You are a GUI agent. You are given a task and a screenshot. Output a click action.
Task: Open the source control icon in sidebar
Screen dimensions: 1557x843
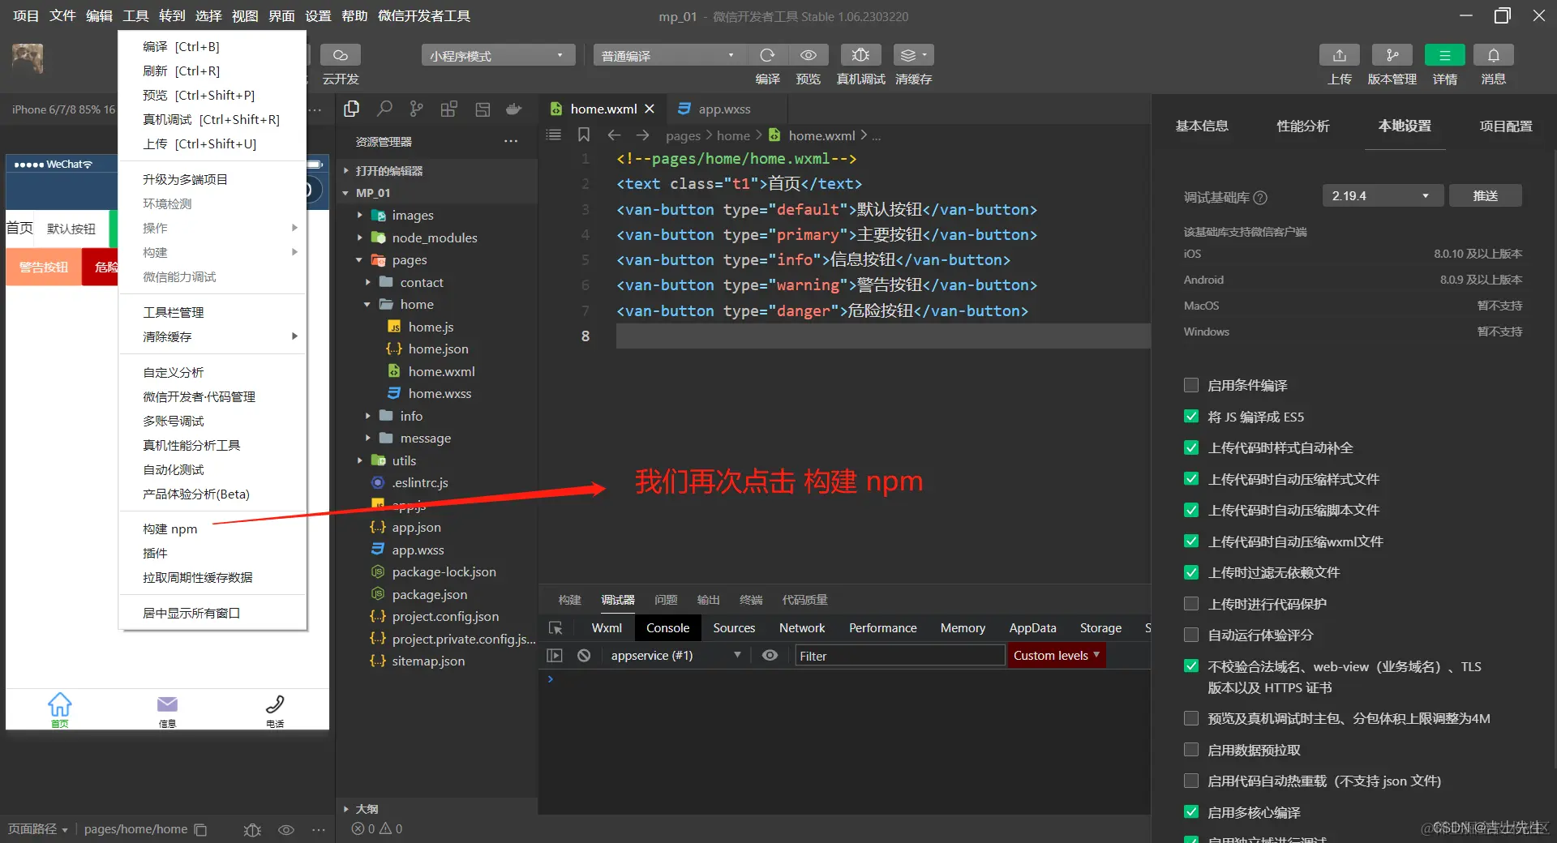pos(417,109)
